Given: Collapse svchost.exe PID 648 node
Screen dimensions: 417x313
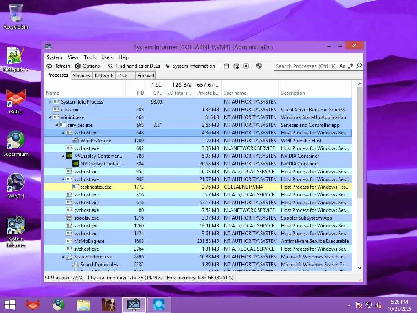Looking at the screenshot, I should point(63,132).
